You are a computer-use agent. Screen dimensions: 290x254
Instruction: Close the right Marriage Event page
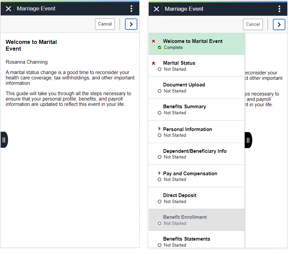coord(156,9)
